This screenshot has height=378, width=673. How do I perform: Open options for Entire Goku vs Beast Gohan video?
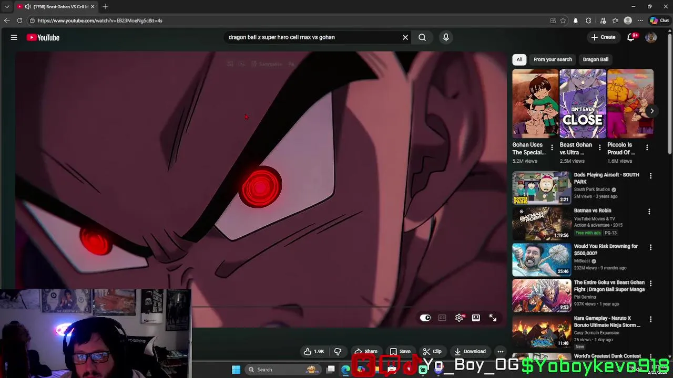click(650, 283)
